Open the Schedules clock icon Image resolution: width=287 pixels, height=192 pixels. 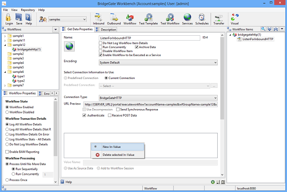202,18
